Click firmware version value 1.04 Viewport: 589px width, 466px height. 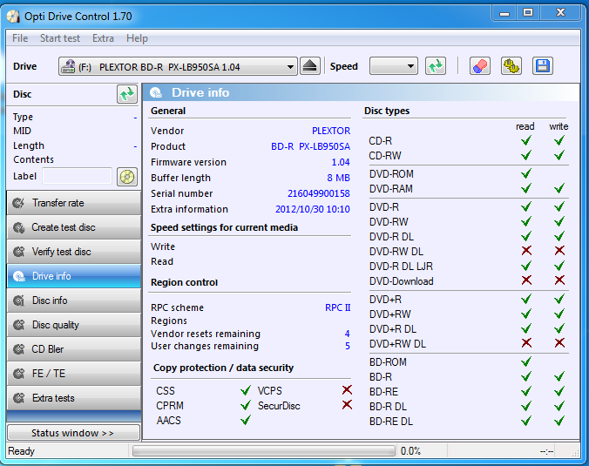(341, 163)
